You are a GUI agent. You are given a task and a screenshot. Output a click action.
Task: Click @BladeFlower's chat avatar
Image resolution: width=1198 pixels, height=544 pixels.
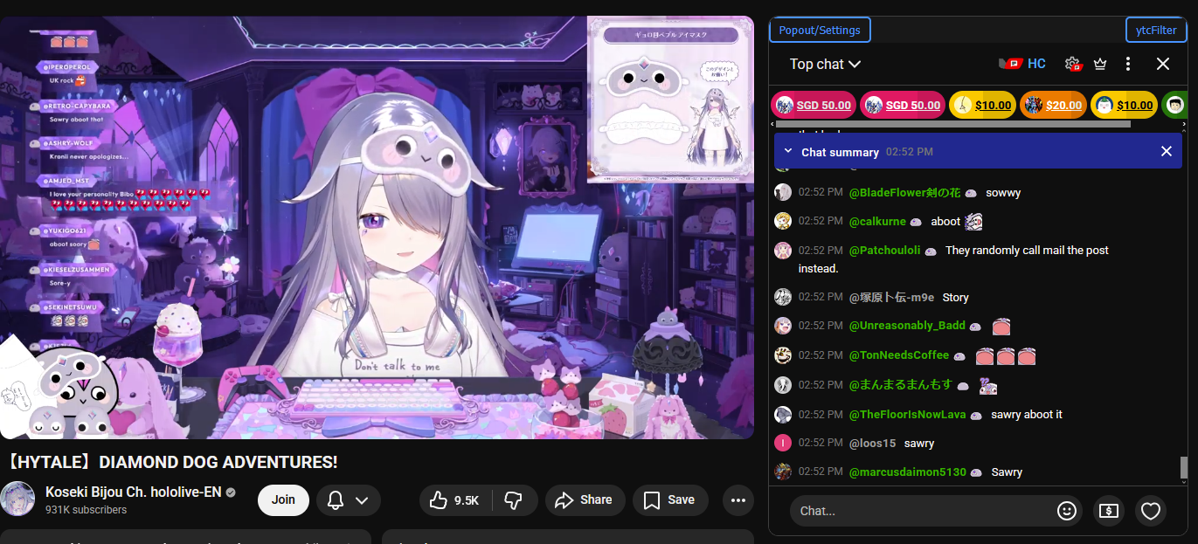[x=783, y=192]
